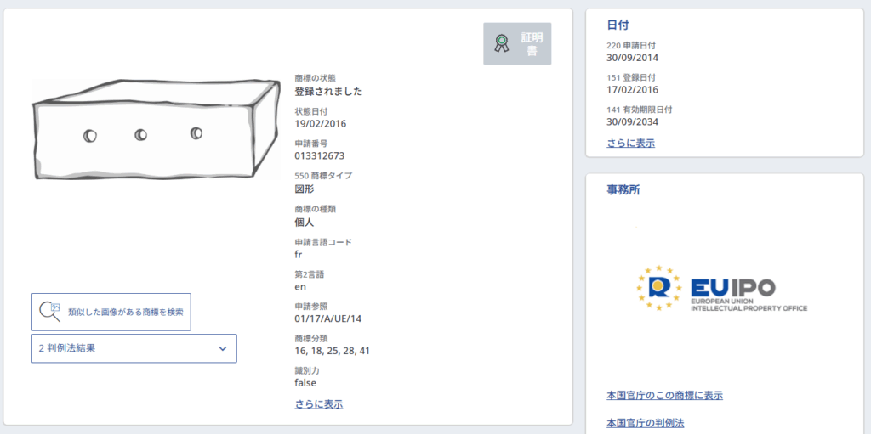Click the ribbon icon on the 証明書 button

tap(502, 43)
